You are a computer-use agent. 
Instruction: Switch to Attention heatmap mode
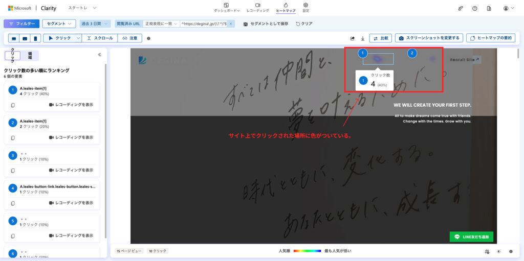130,38
